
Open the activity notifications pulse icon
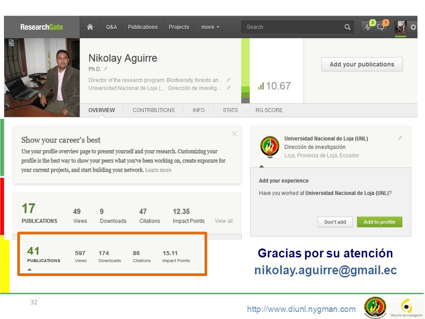tap(368, 27)
